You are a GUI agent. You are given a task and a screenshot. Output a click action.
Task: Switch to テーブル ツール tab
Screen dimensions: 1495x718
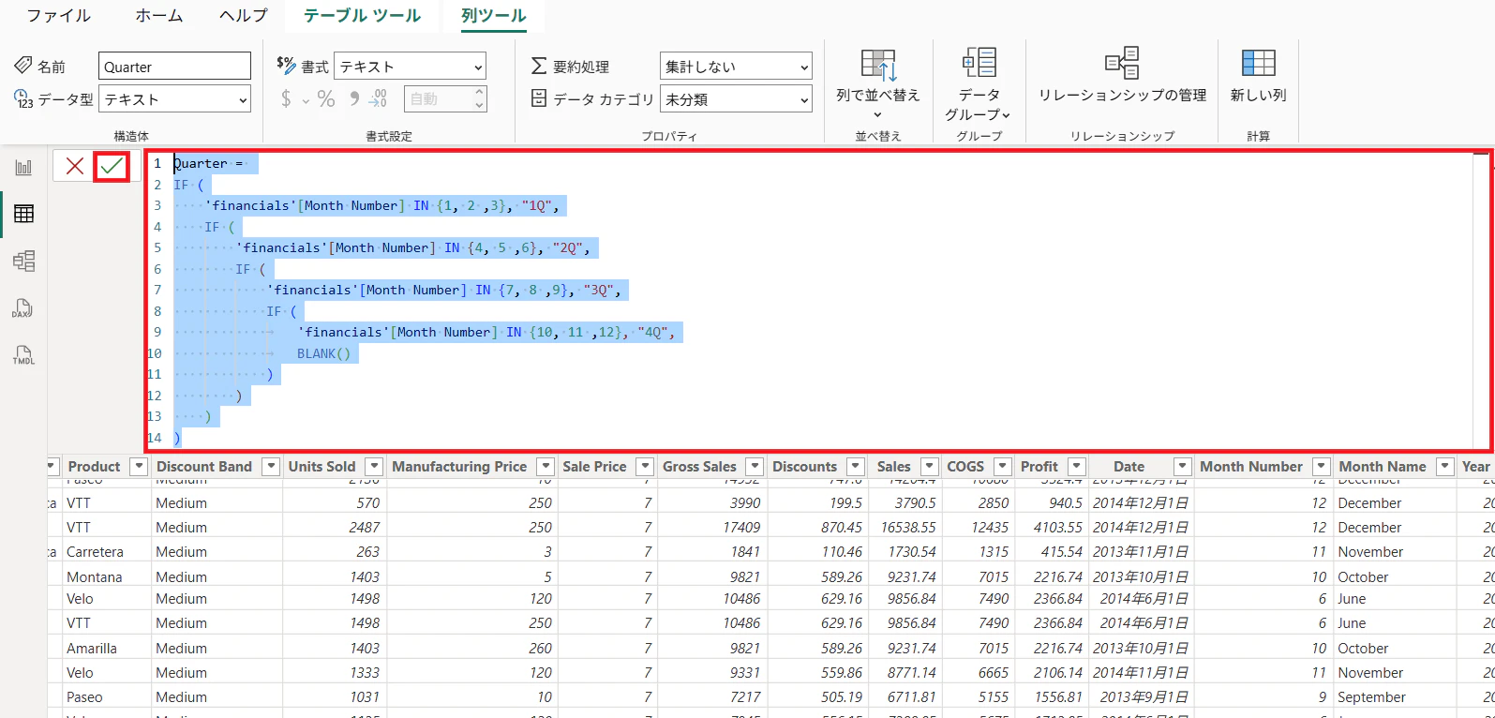(x=362, y=16)
